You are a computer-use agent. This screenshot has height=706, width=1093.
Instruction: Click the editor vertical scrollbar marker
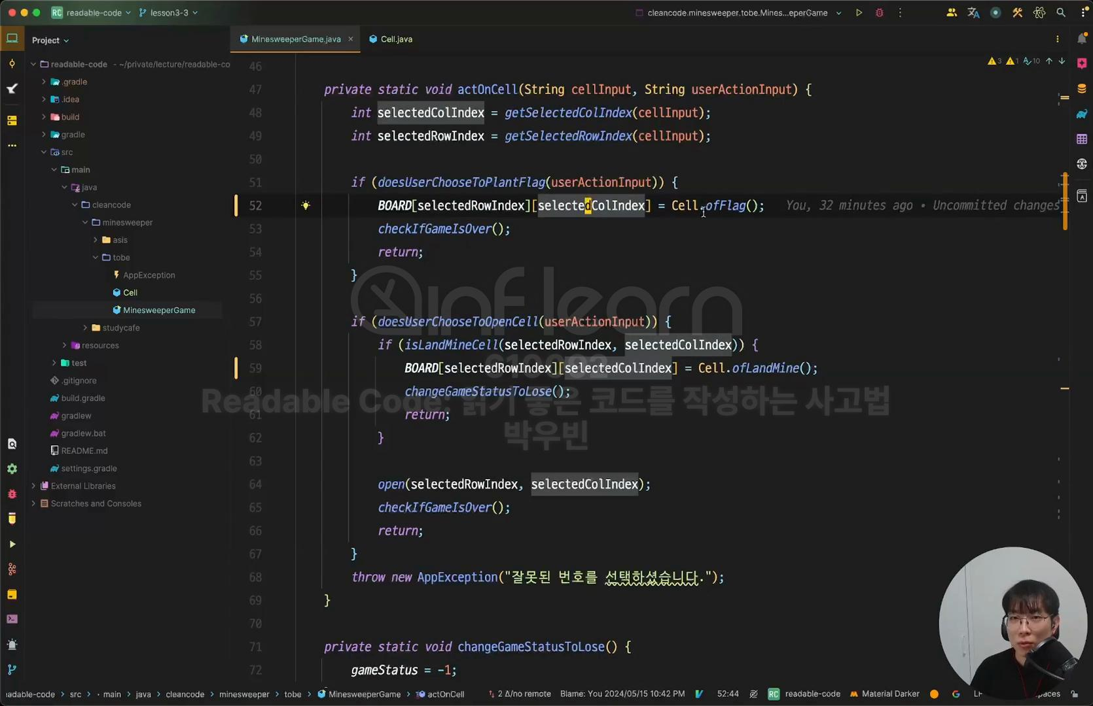[1065, 201]
